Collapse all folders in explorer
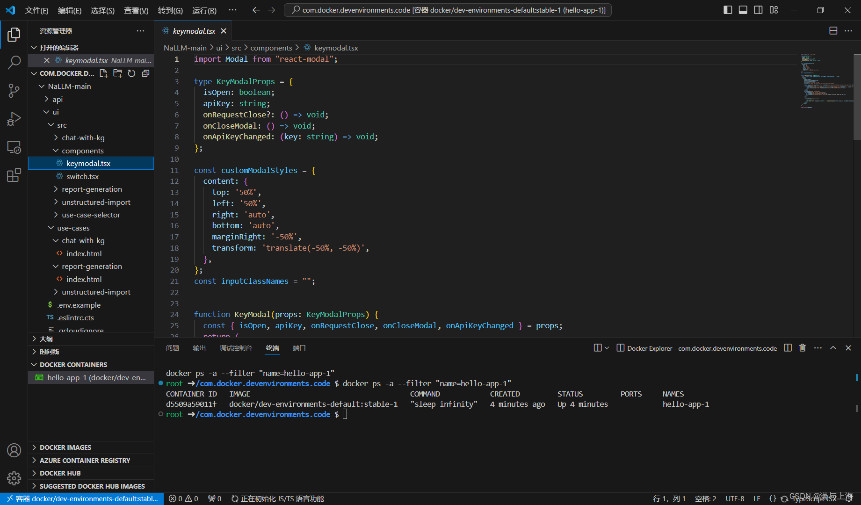 coord(146,73)
